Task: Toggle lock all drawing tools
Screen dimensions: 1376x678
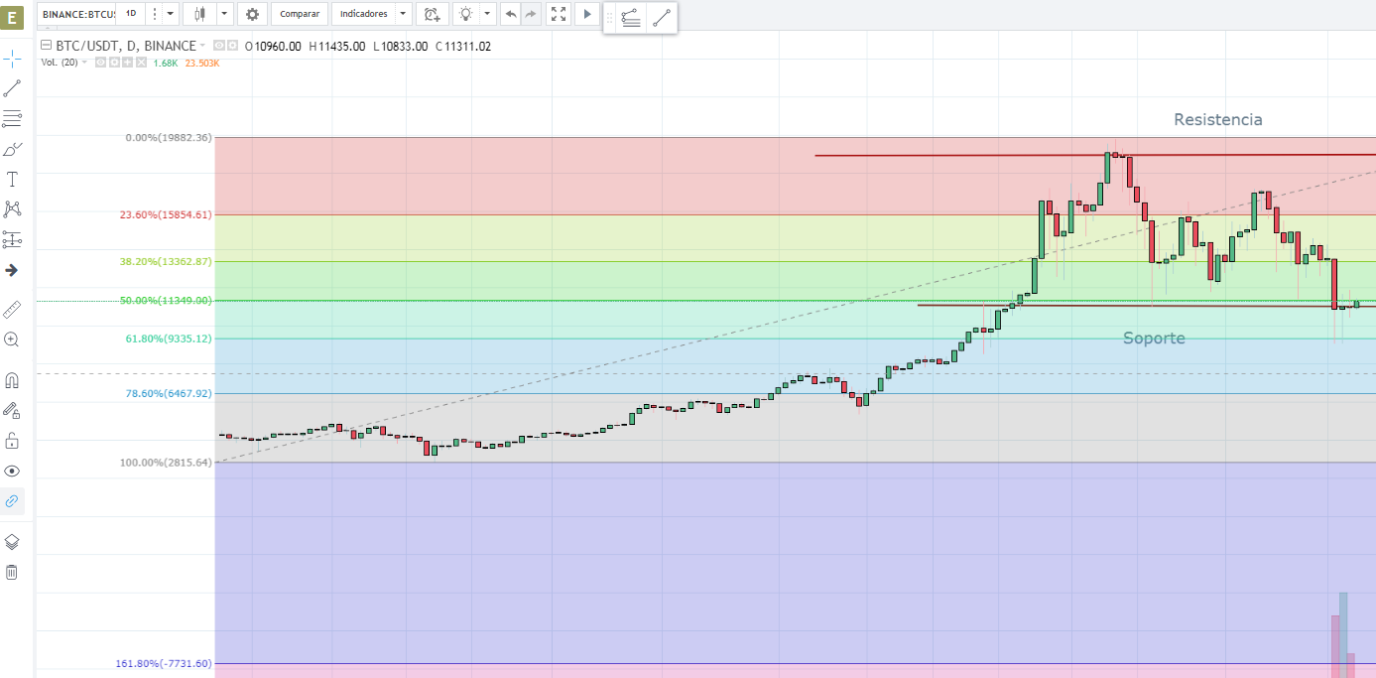Action: pos(12,441)
